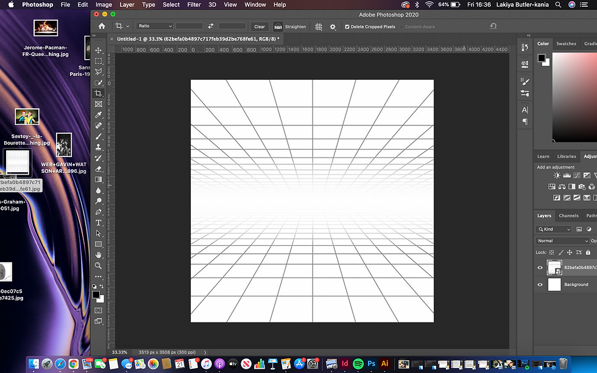The height and width of the screenshot is (373, 597).
Task: Select the Healing Brush tool
Action: point(98,125)
